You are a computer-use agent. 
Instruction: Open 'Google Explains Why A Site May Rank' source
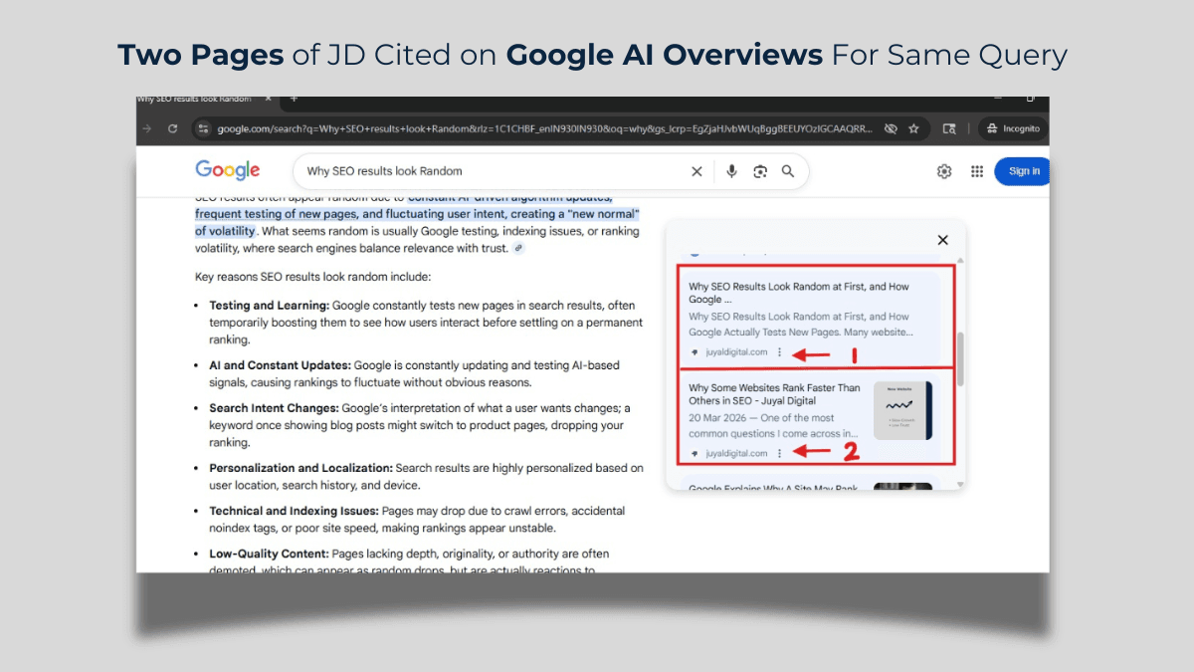tap(775, 488)
